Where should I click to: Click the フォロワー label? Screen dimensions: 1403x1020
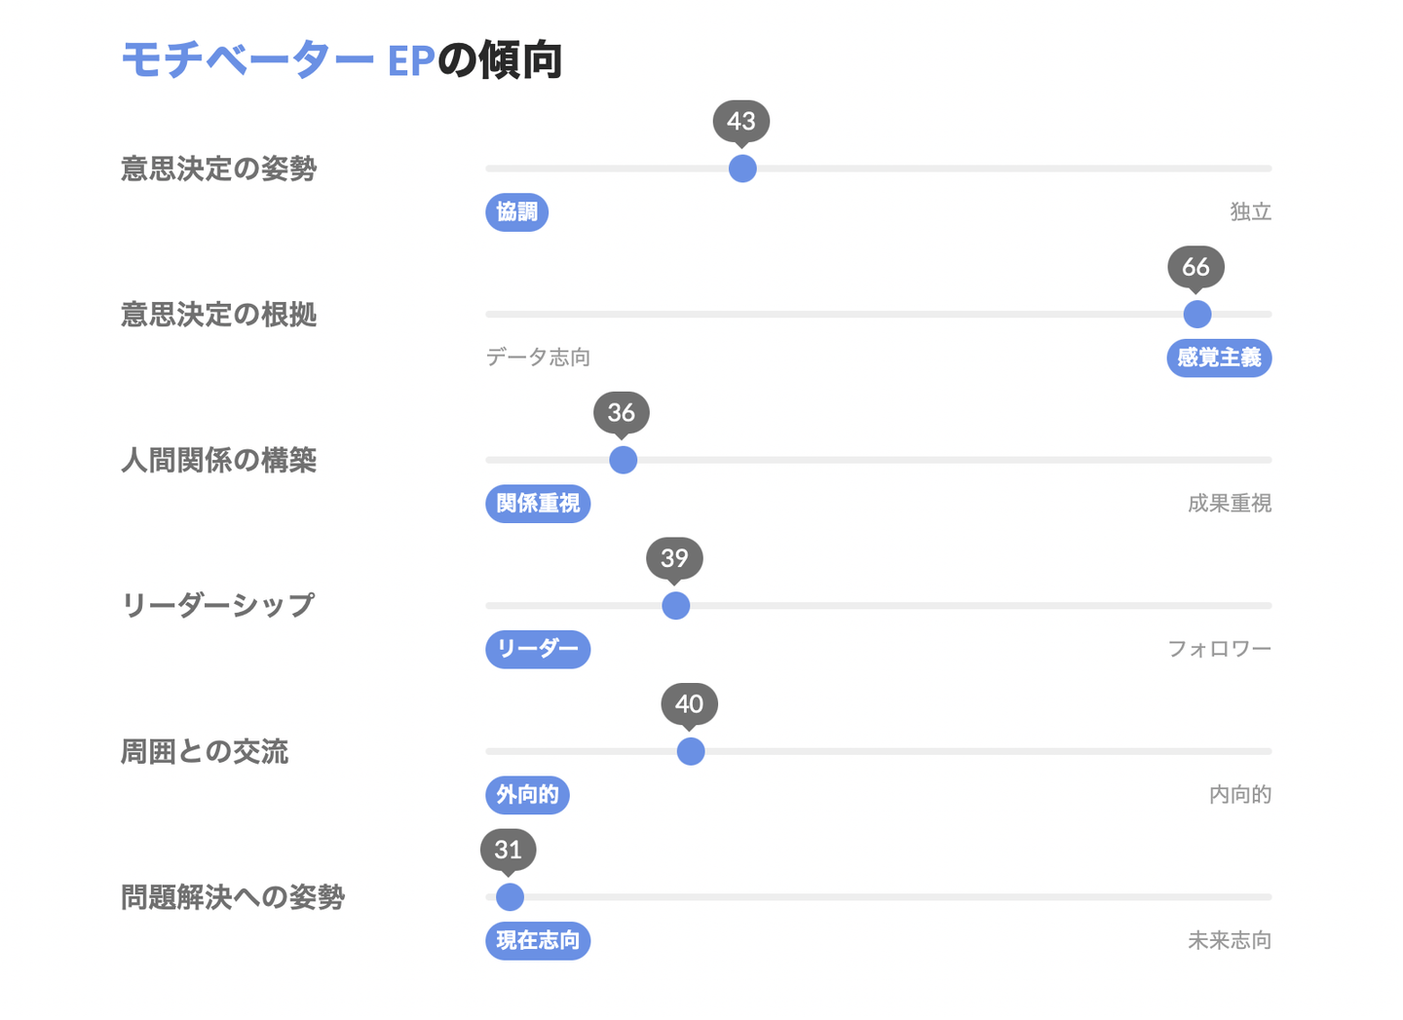pyautogui.click(x=1219, y=649)
